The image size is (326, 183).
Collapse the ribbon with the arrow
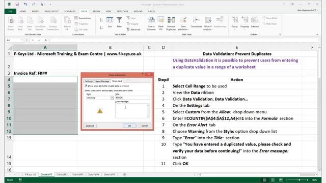click(x=317, y=35)
